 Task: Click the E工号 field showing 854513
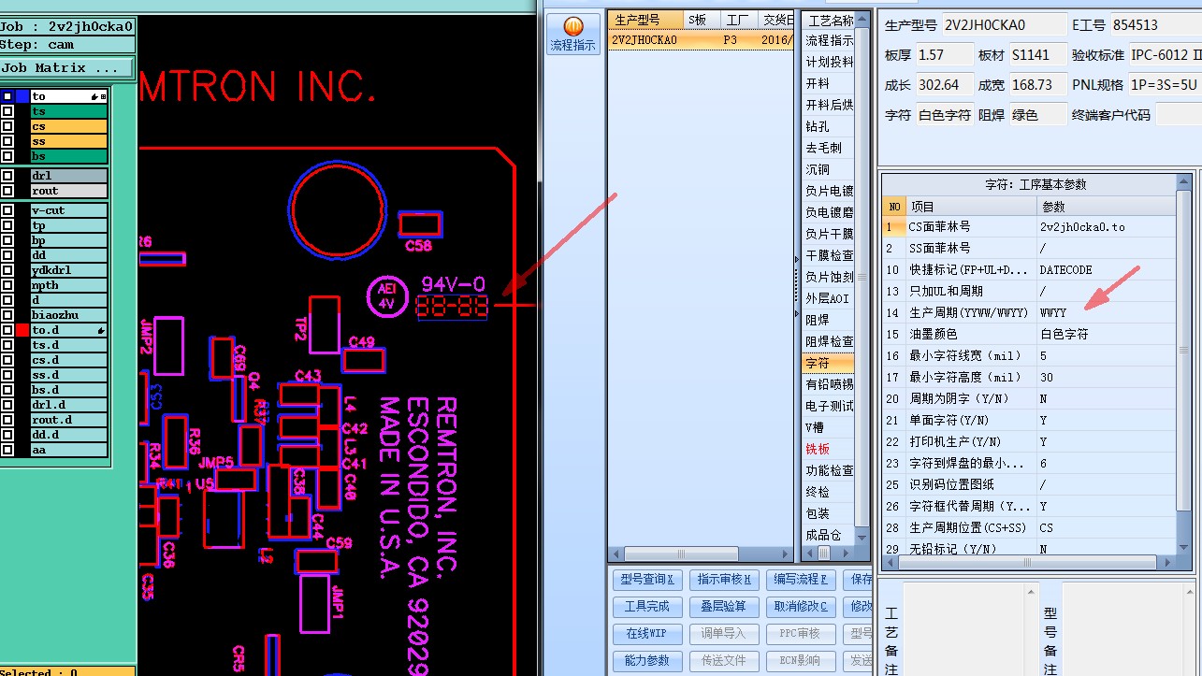tap(1155, 25)
